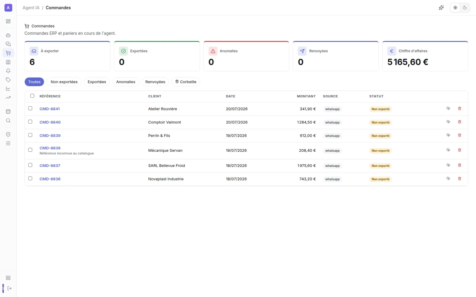Tick the checkbox for CMD-8837
Viewport: 476px width, 297px height.
[30, 165]
